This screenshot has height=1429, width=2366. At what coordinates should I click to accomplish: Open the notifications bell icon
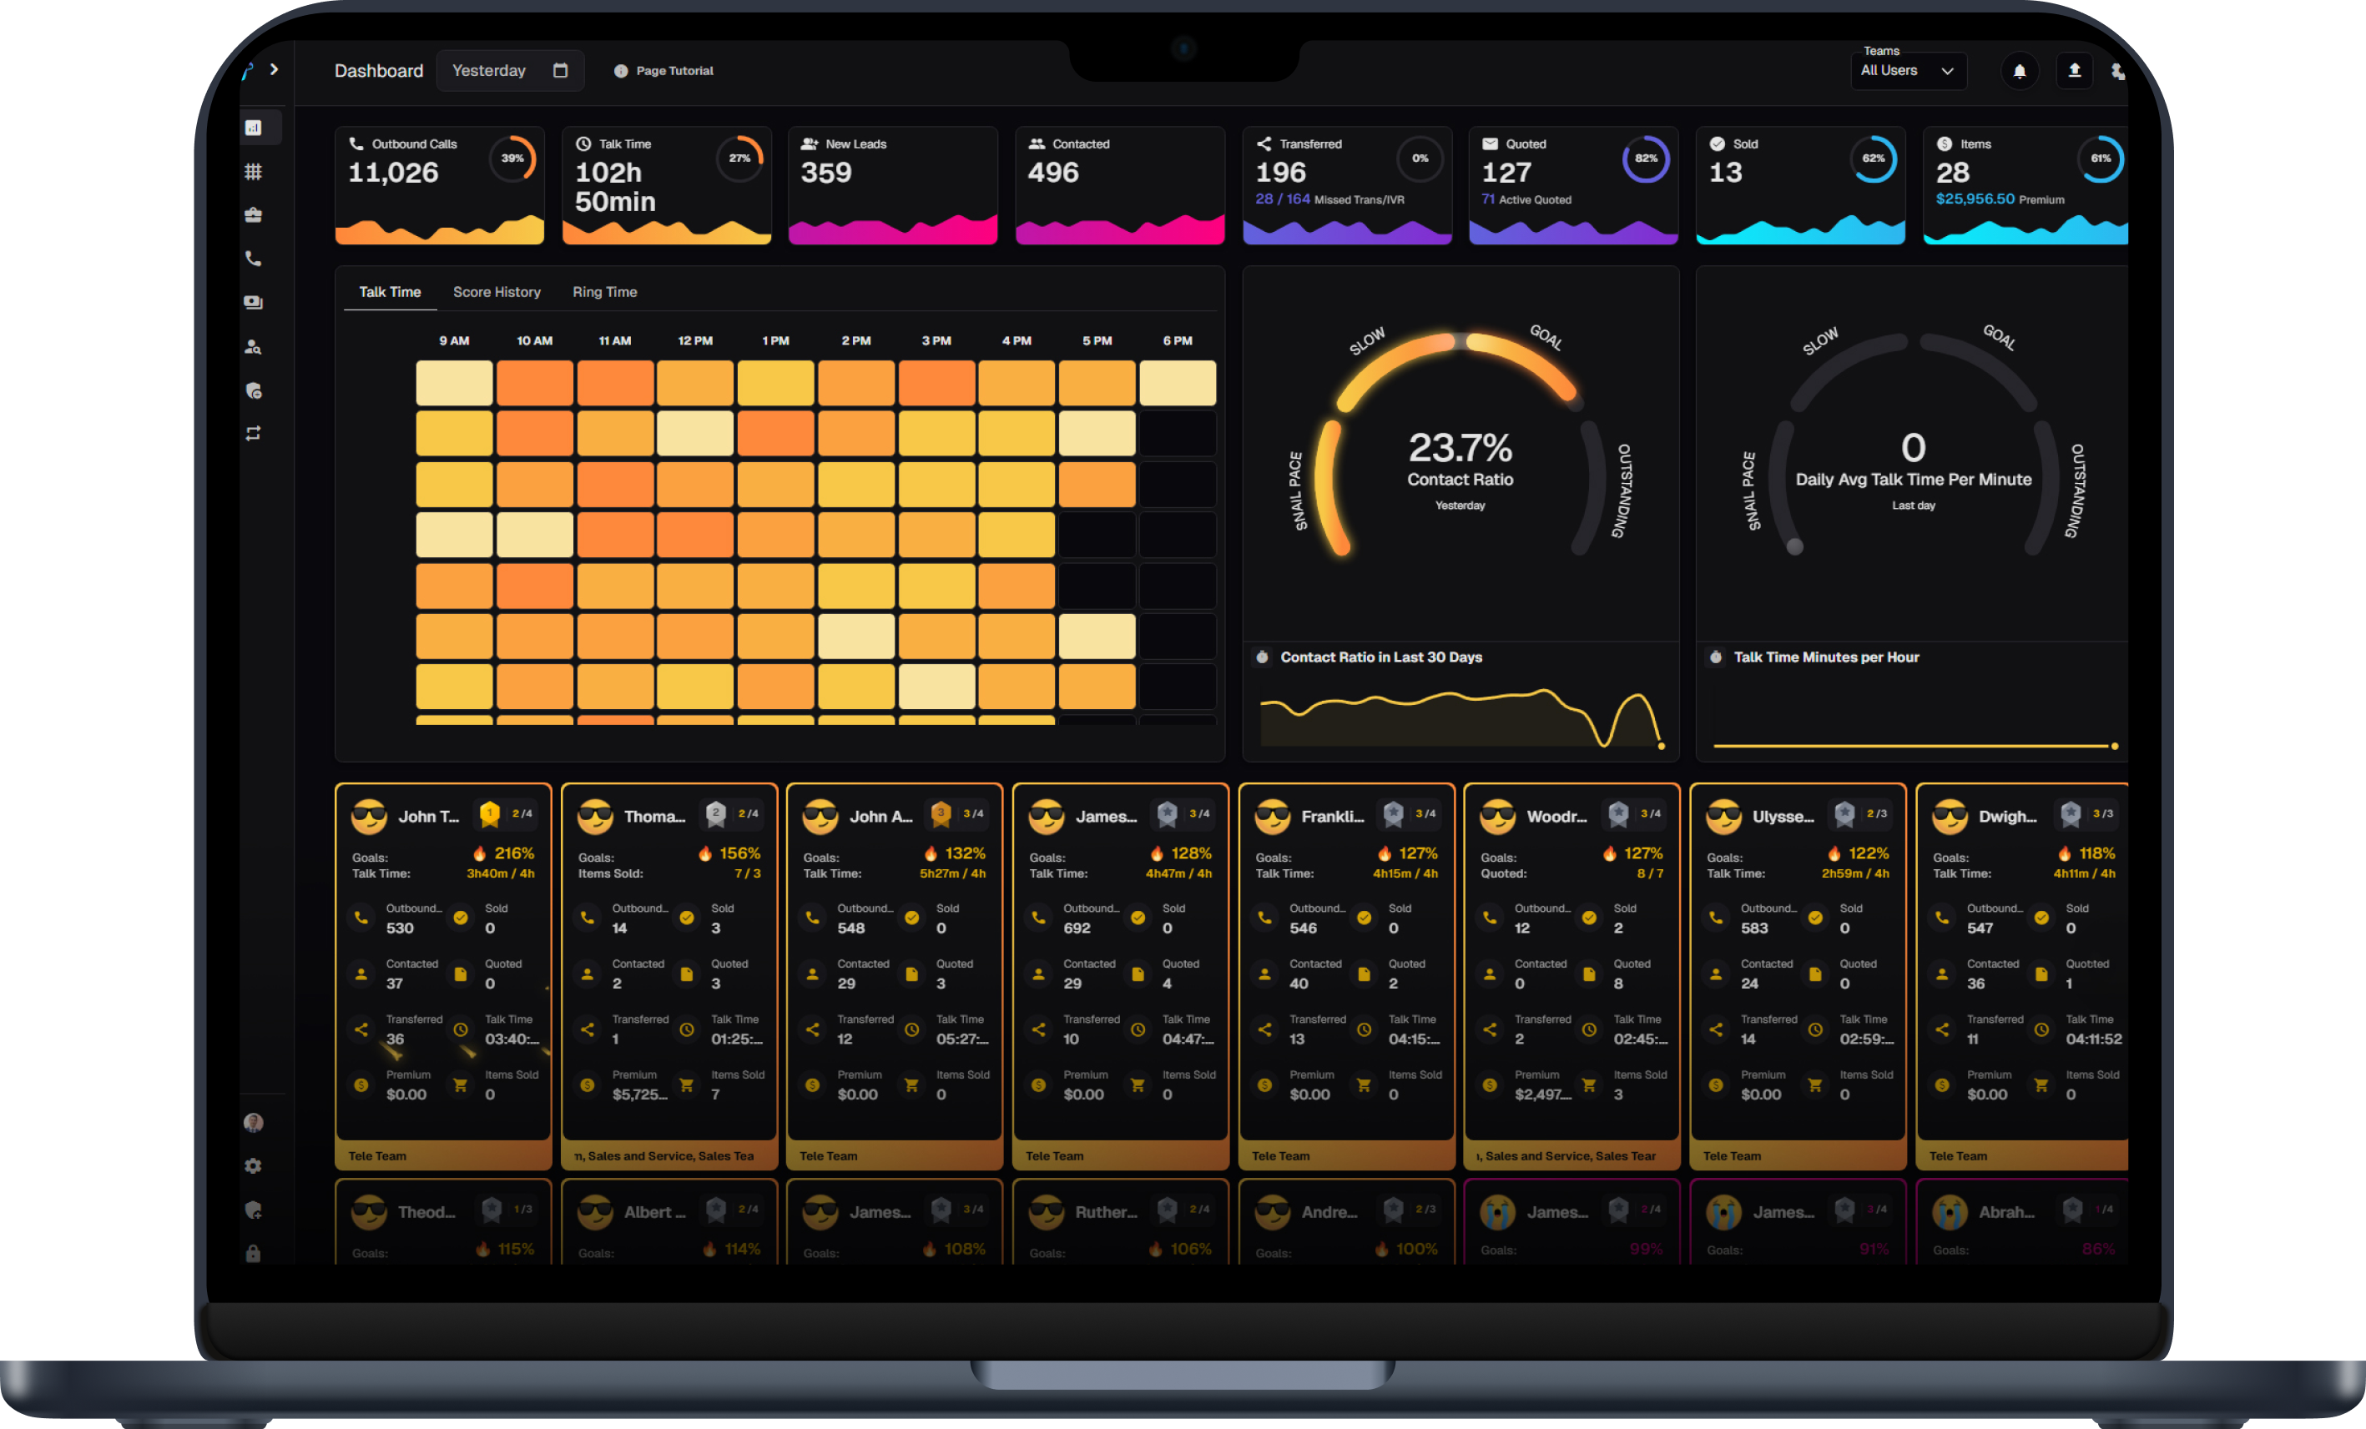2018,71
